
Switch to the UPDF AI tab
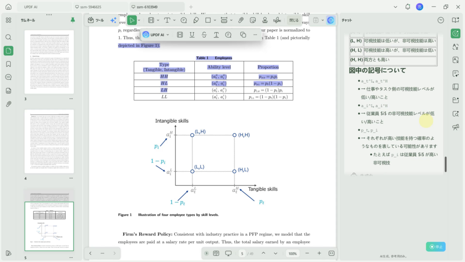[44, 7]
